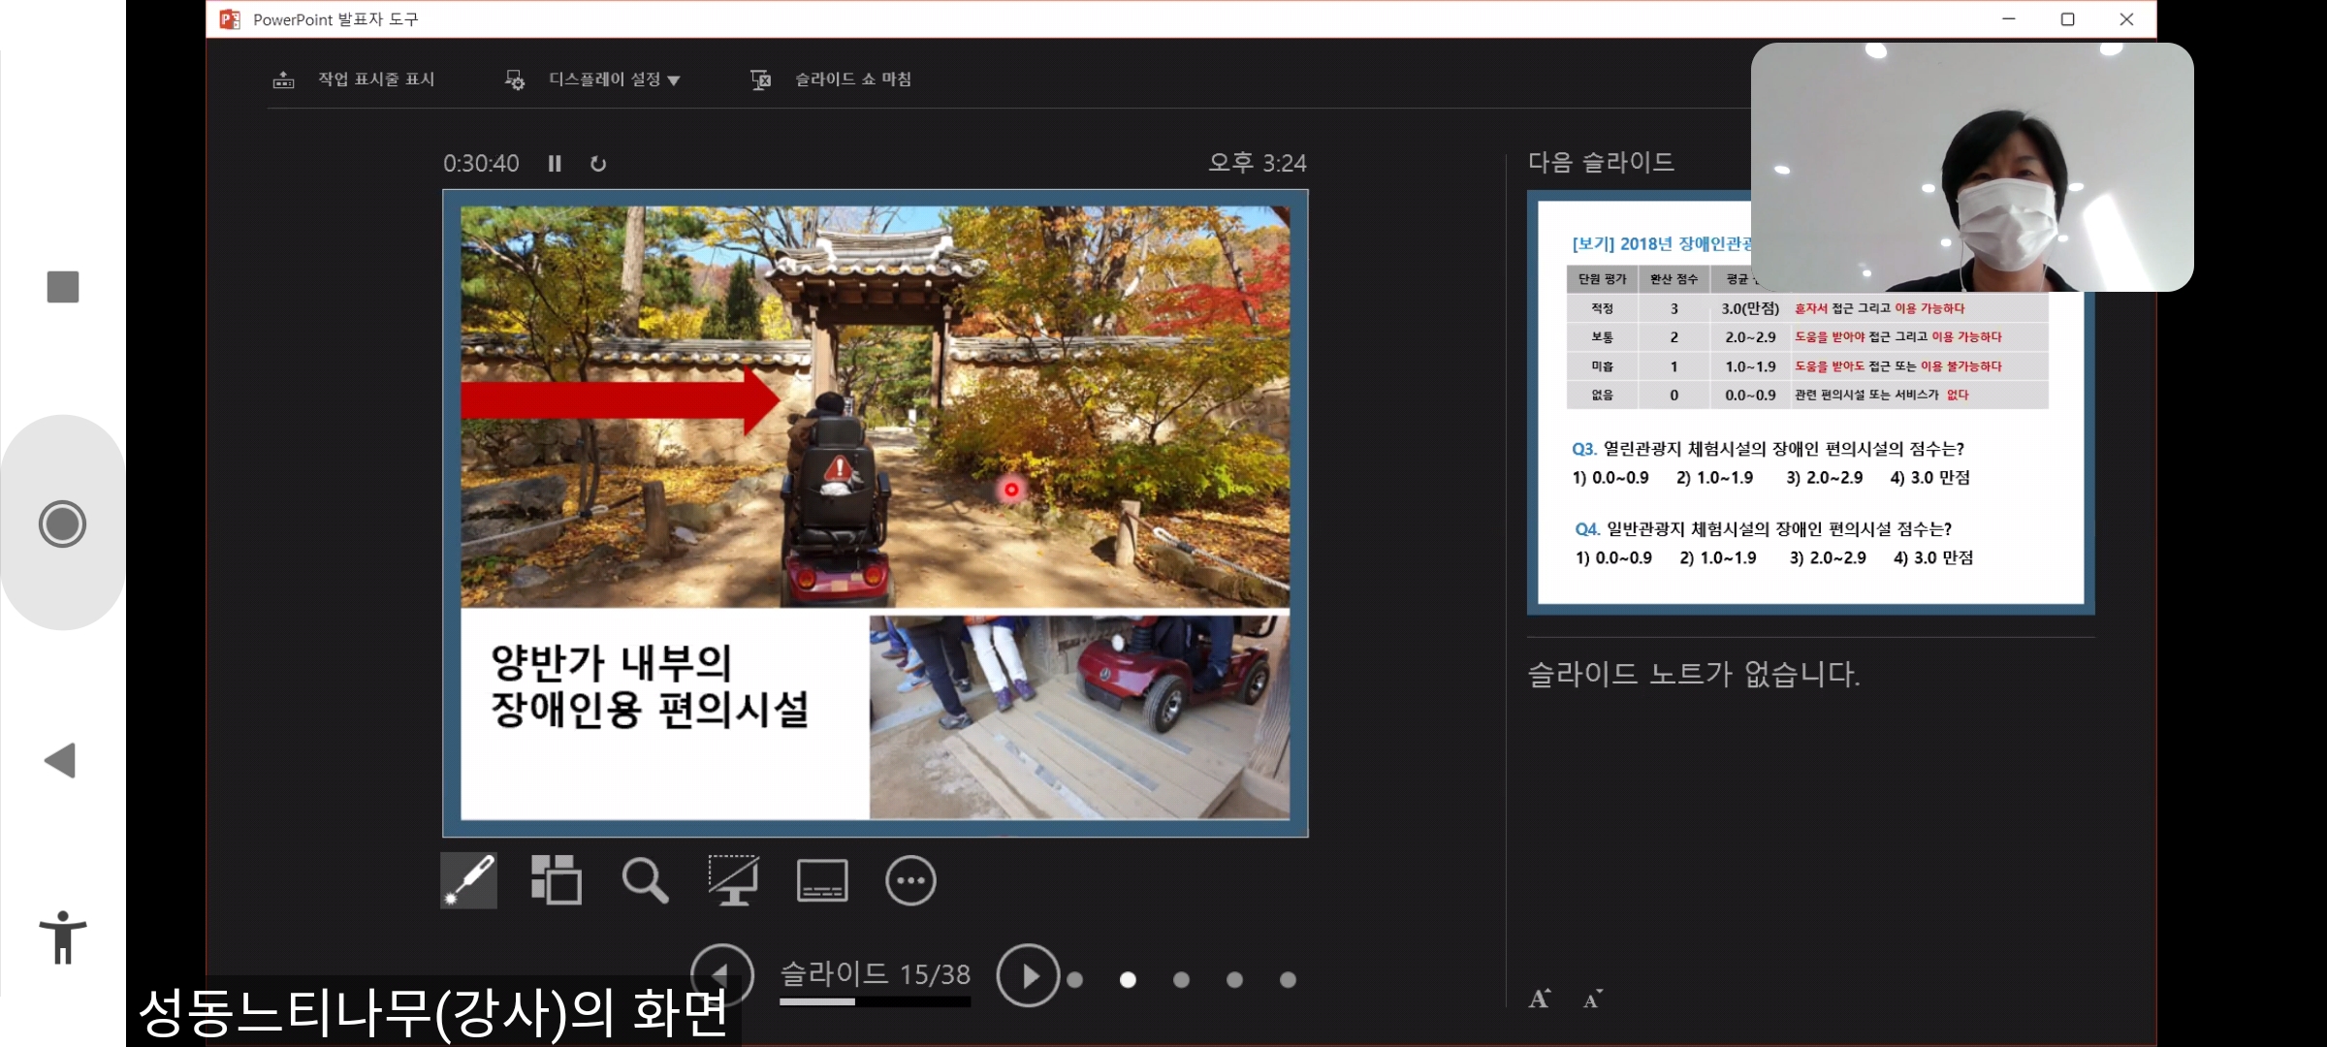Increase the notes text size
2327x1047 pixels.
point(1540,999)
